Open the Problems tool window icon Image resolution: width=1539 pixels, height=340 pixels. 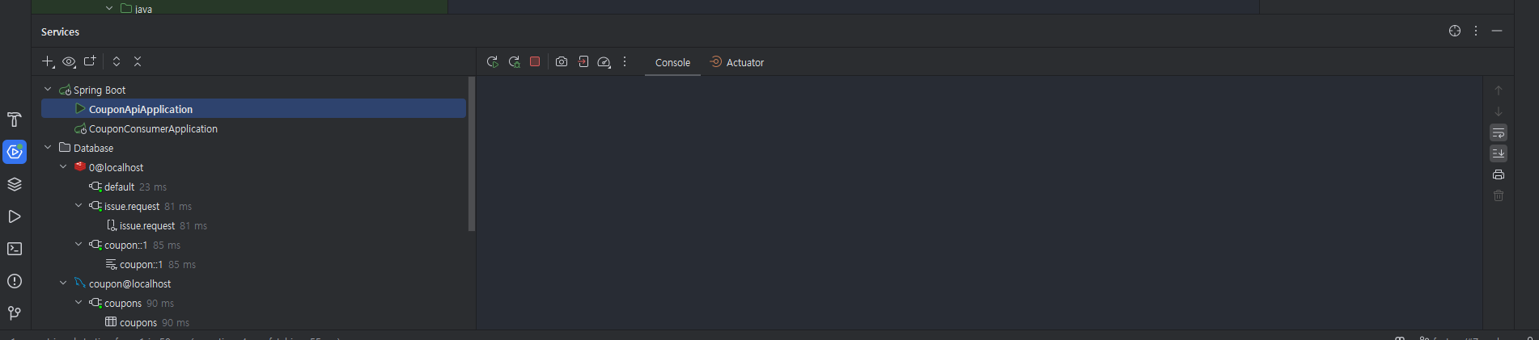tap(15, 281)
